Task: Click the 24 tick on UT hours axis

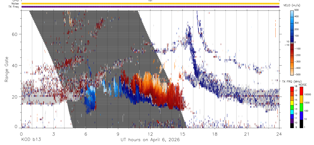Action: (x=279, y=134)
